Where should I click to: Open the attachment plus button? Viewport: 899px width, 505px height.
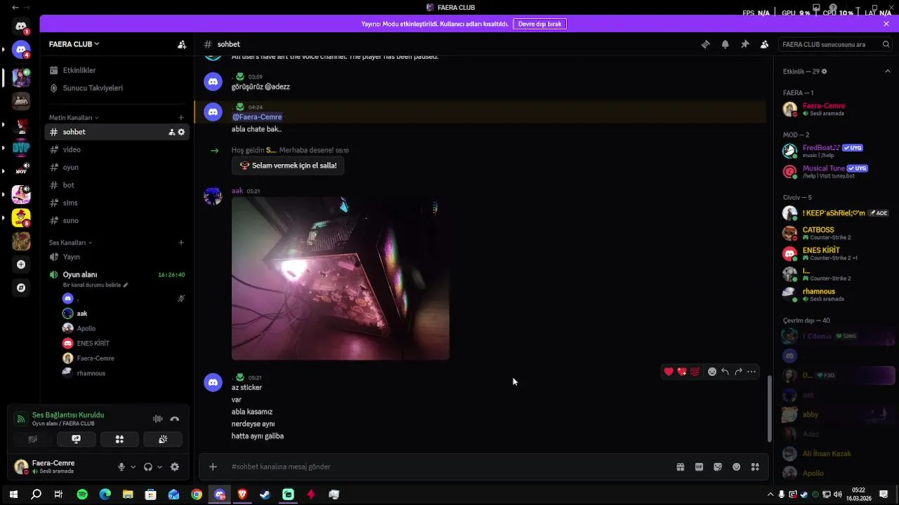(213, 466)
